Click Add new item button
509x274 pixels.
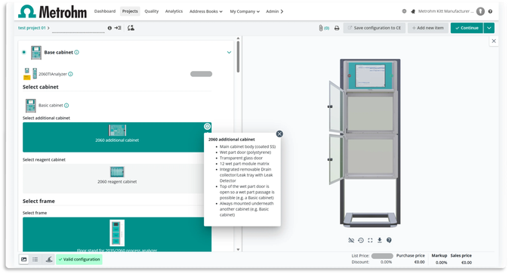click(x=428, y=28)
